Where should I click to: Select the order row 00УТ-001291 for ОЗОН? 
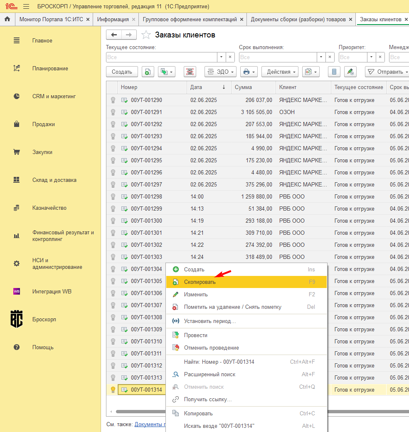pos(258,112)
